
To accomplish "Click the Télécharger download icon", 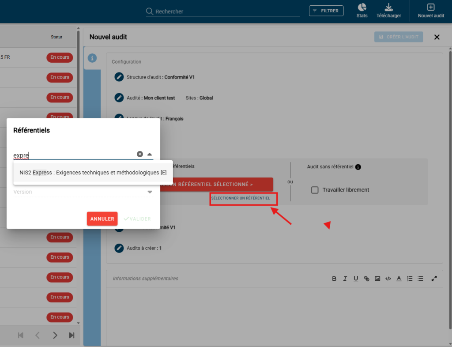I will click(x=388, y=8).
